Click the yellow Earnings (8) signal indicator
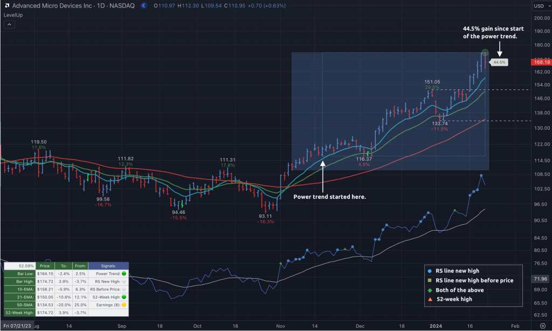552x331 pixels. click(123, 305)
